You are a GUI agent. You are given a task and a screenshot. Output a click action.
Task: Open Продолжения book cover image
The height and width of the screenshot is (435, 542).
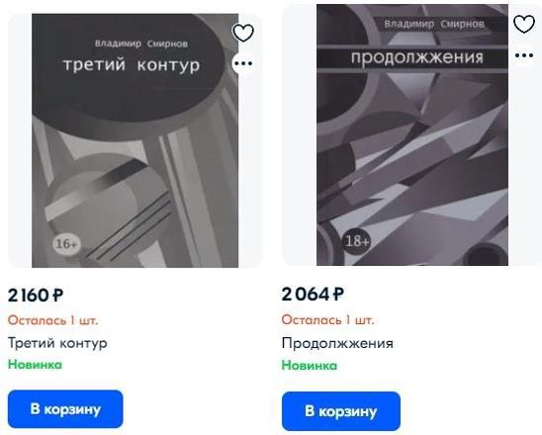tap(412, 134)
